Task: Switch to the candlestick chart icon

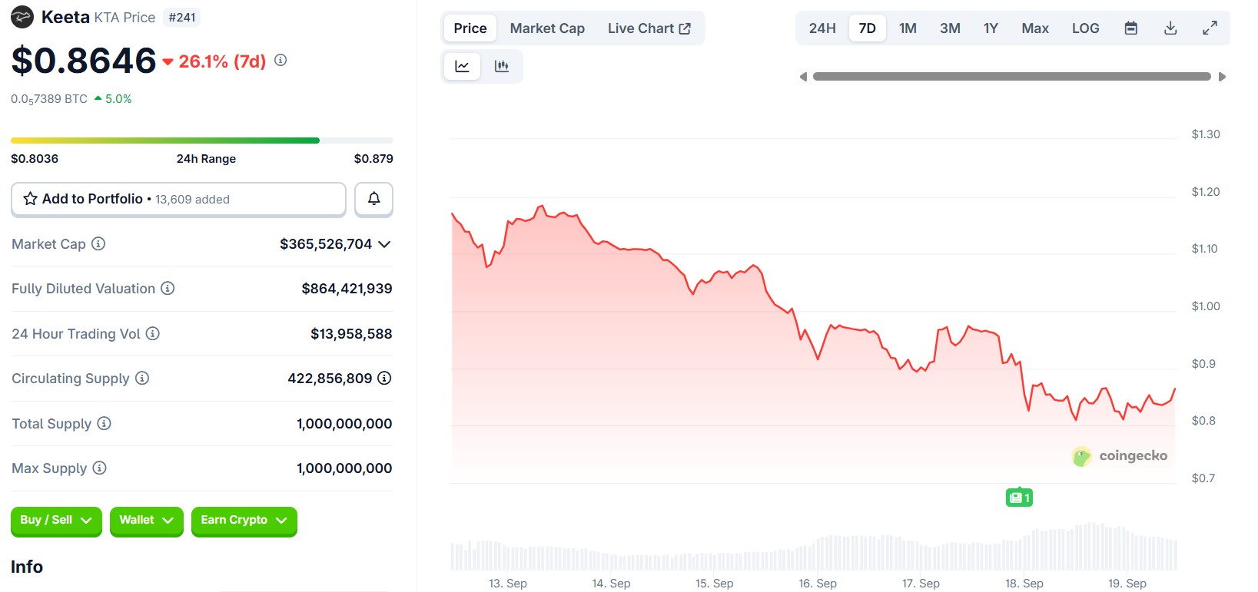Action: pyautogui.click(x=502, y=66)
